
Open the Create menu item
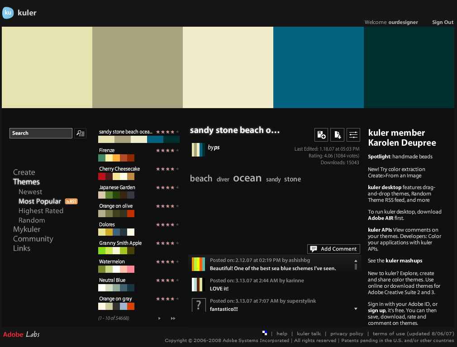point(24,172)
